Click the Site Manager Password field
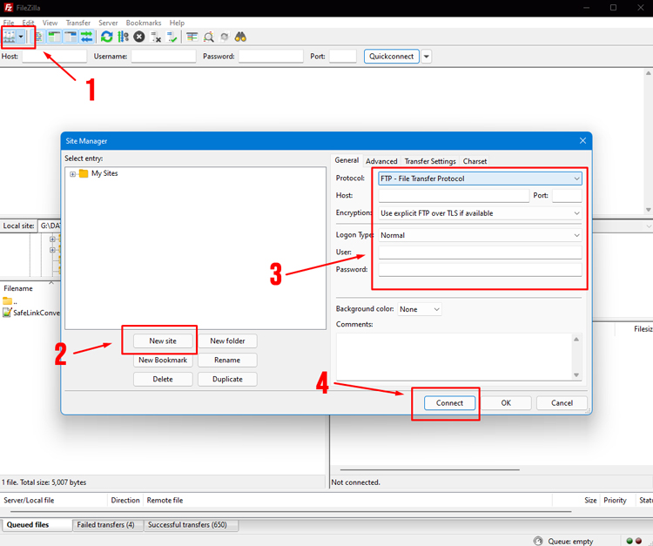The height and width of the screenshot is (546, 653). tap(480, 270)
